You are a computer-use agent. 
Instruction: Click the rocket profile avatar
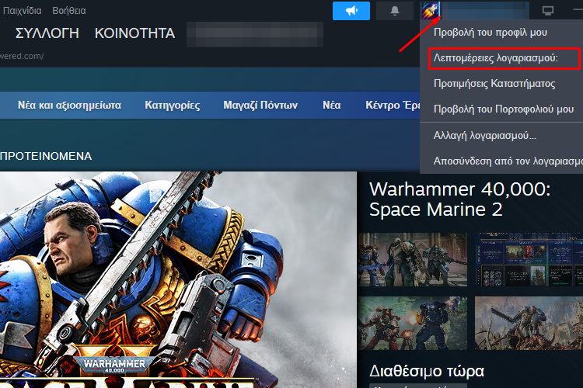pos(431,10)
